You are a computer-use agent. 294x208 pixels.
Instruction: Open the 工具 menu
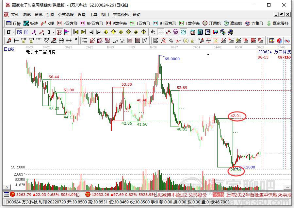(93, 15)
